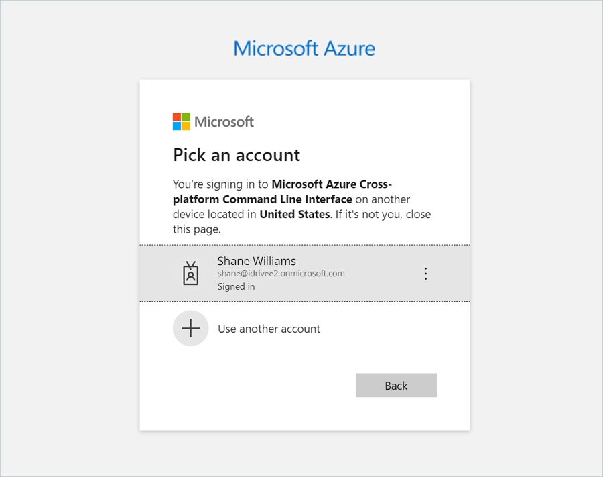
Task: Click the Microsoft four-color logo
Action: pyautogui.click(x=181, y=121)
